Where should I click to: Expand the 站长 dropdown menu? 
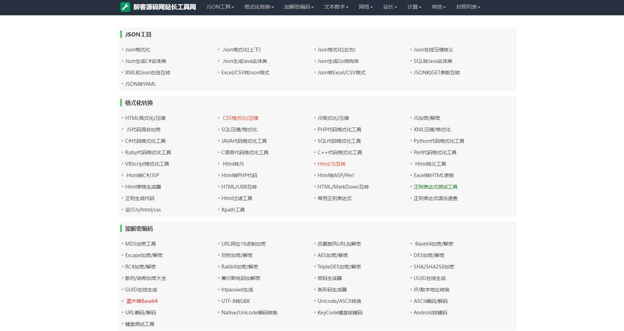[x=390, y=7]
